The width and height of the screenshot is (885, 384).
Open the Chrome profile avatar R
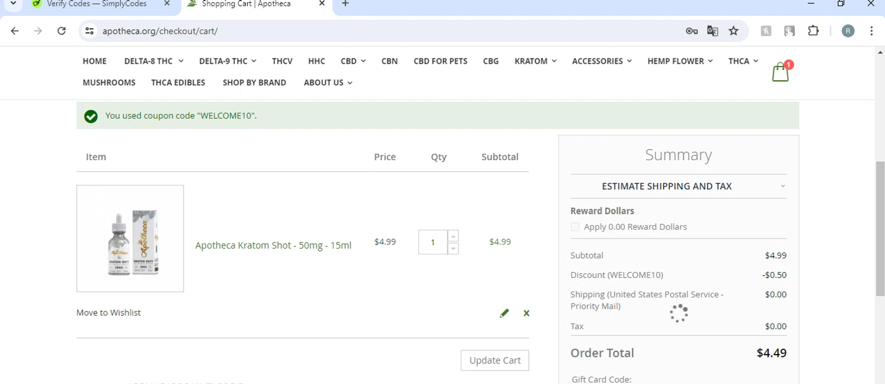[x=848, y=31]
